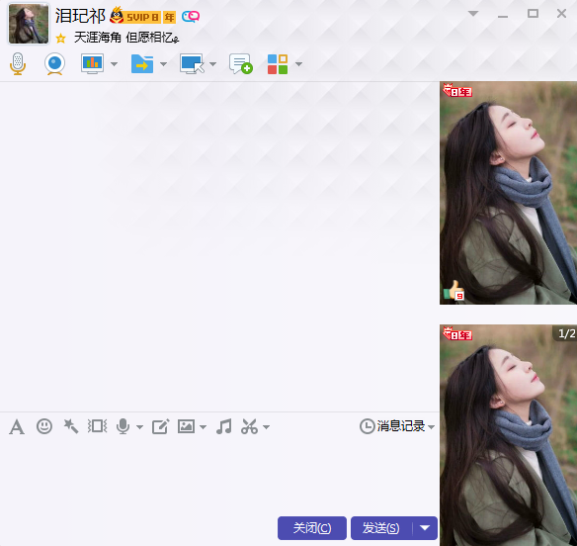577x546 pixels.
Task: Start a video call with webcam icon
Action: tap(54, 63)
